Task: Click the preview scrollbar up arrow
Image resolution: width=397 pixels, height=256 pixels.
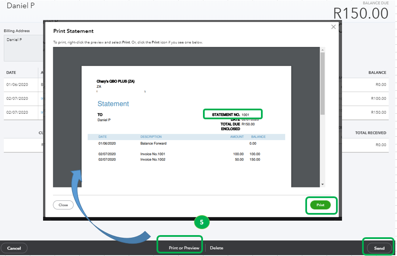Action: [322, 50]
